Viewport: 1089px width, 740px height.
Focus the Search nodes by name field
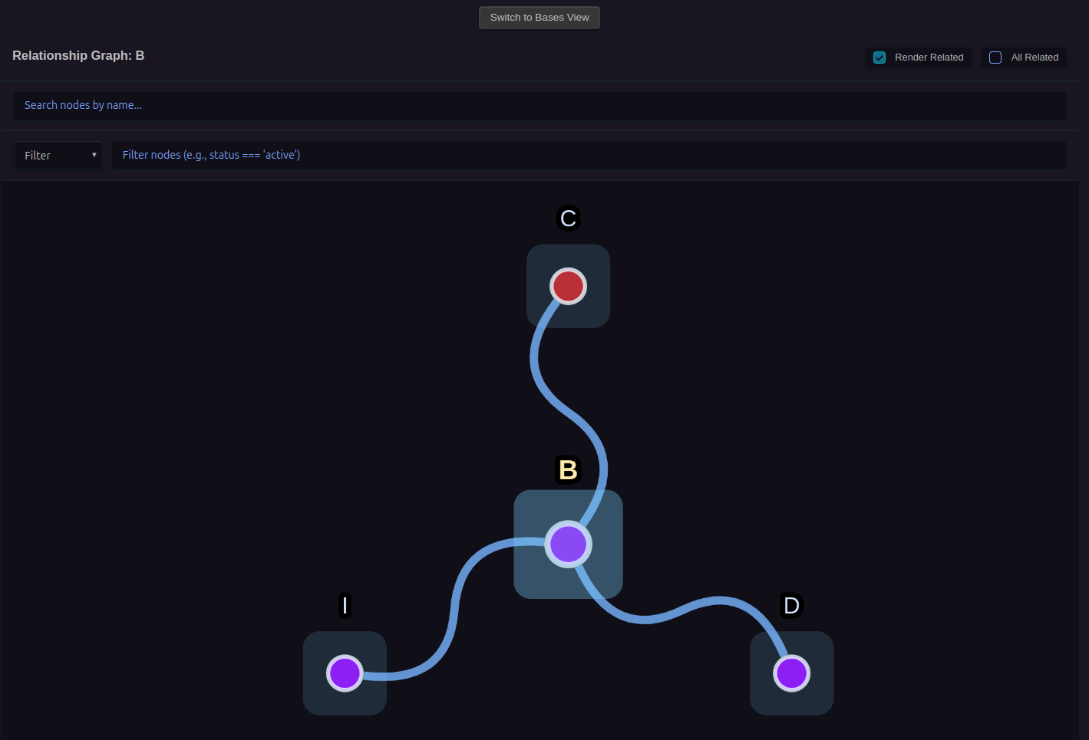tap(539, 106)
